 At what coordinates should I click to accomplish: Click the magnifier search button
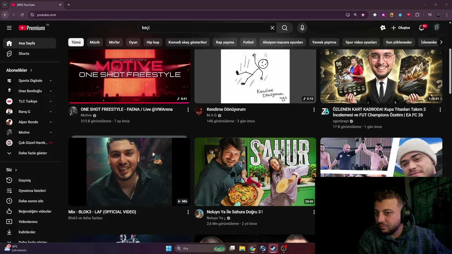285,28
